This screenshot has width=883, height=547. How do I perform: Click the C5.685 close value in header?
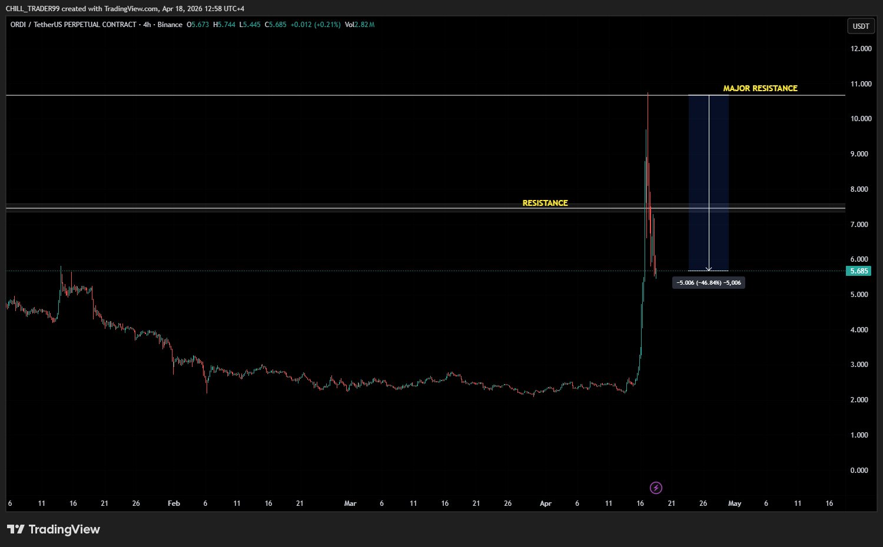click(x=275, y=25)
